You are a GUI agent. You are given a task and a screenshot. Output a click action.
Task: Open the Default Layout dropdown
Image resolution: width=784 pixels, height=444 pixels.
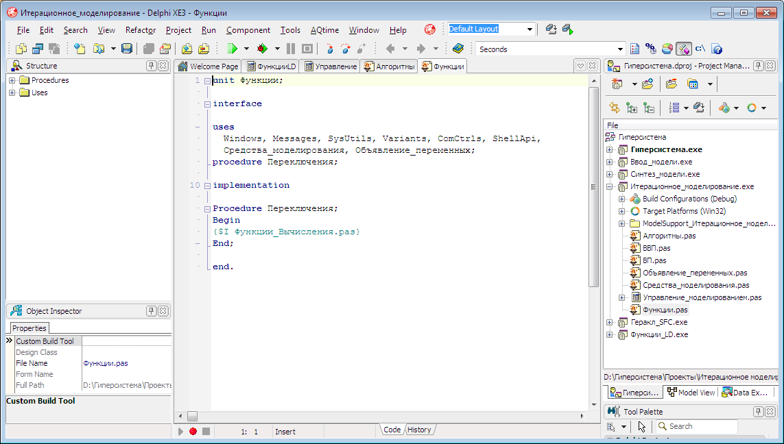(530, 29)
